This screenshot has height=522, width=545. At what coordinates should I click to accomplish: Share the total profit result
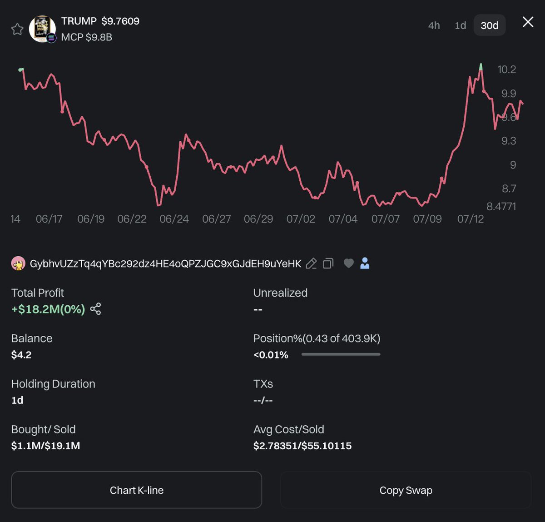[95, 309]
